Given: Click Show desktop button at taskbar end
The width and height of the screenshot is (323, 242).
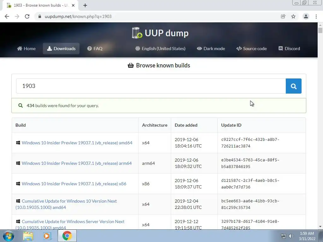Looking at the screenshot, I should pos(321,236).
